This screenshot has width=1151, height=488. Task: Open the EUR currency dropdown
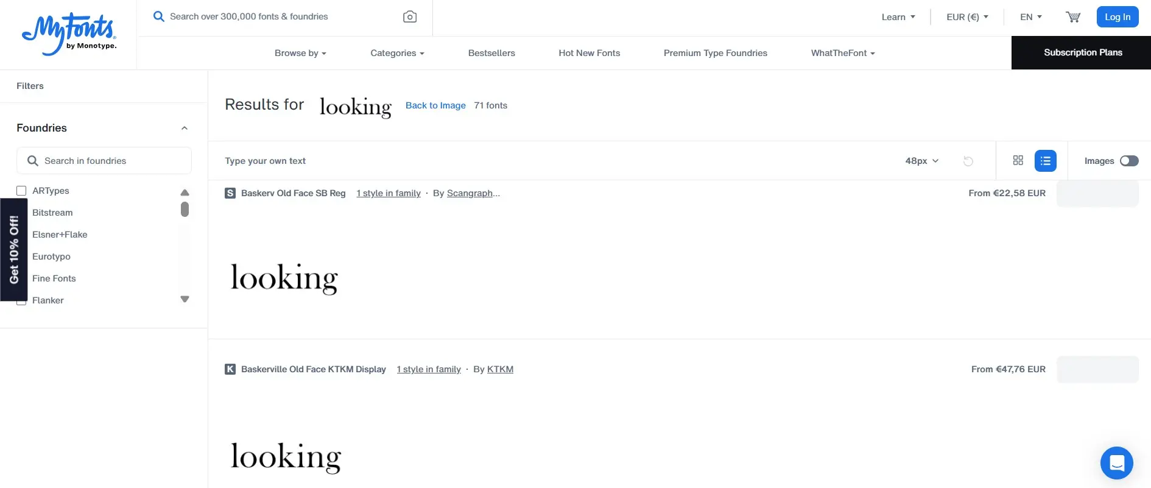(966, 16)
